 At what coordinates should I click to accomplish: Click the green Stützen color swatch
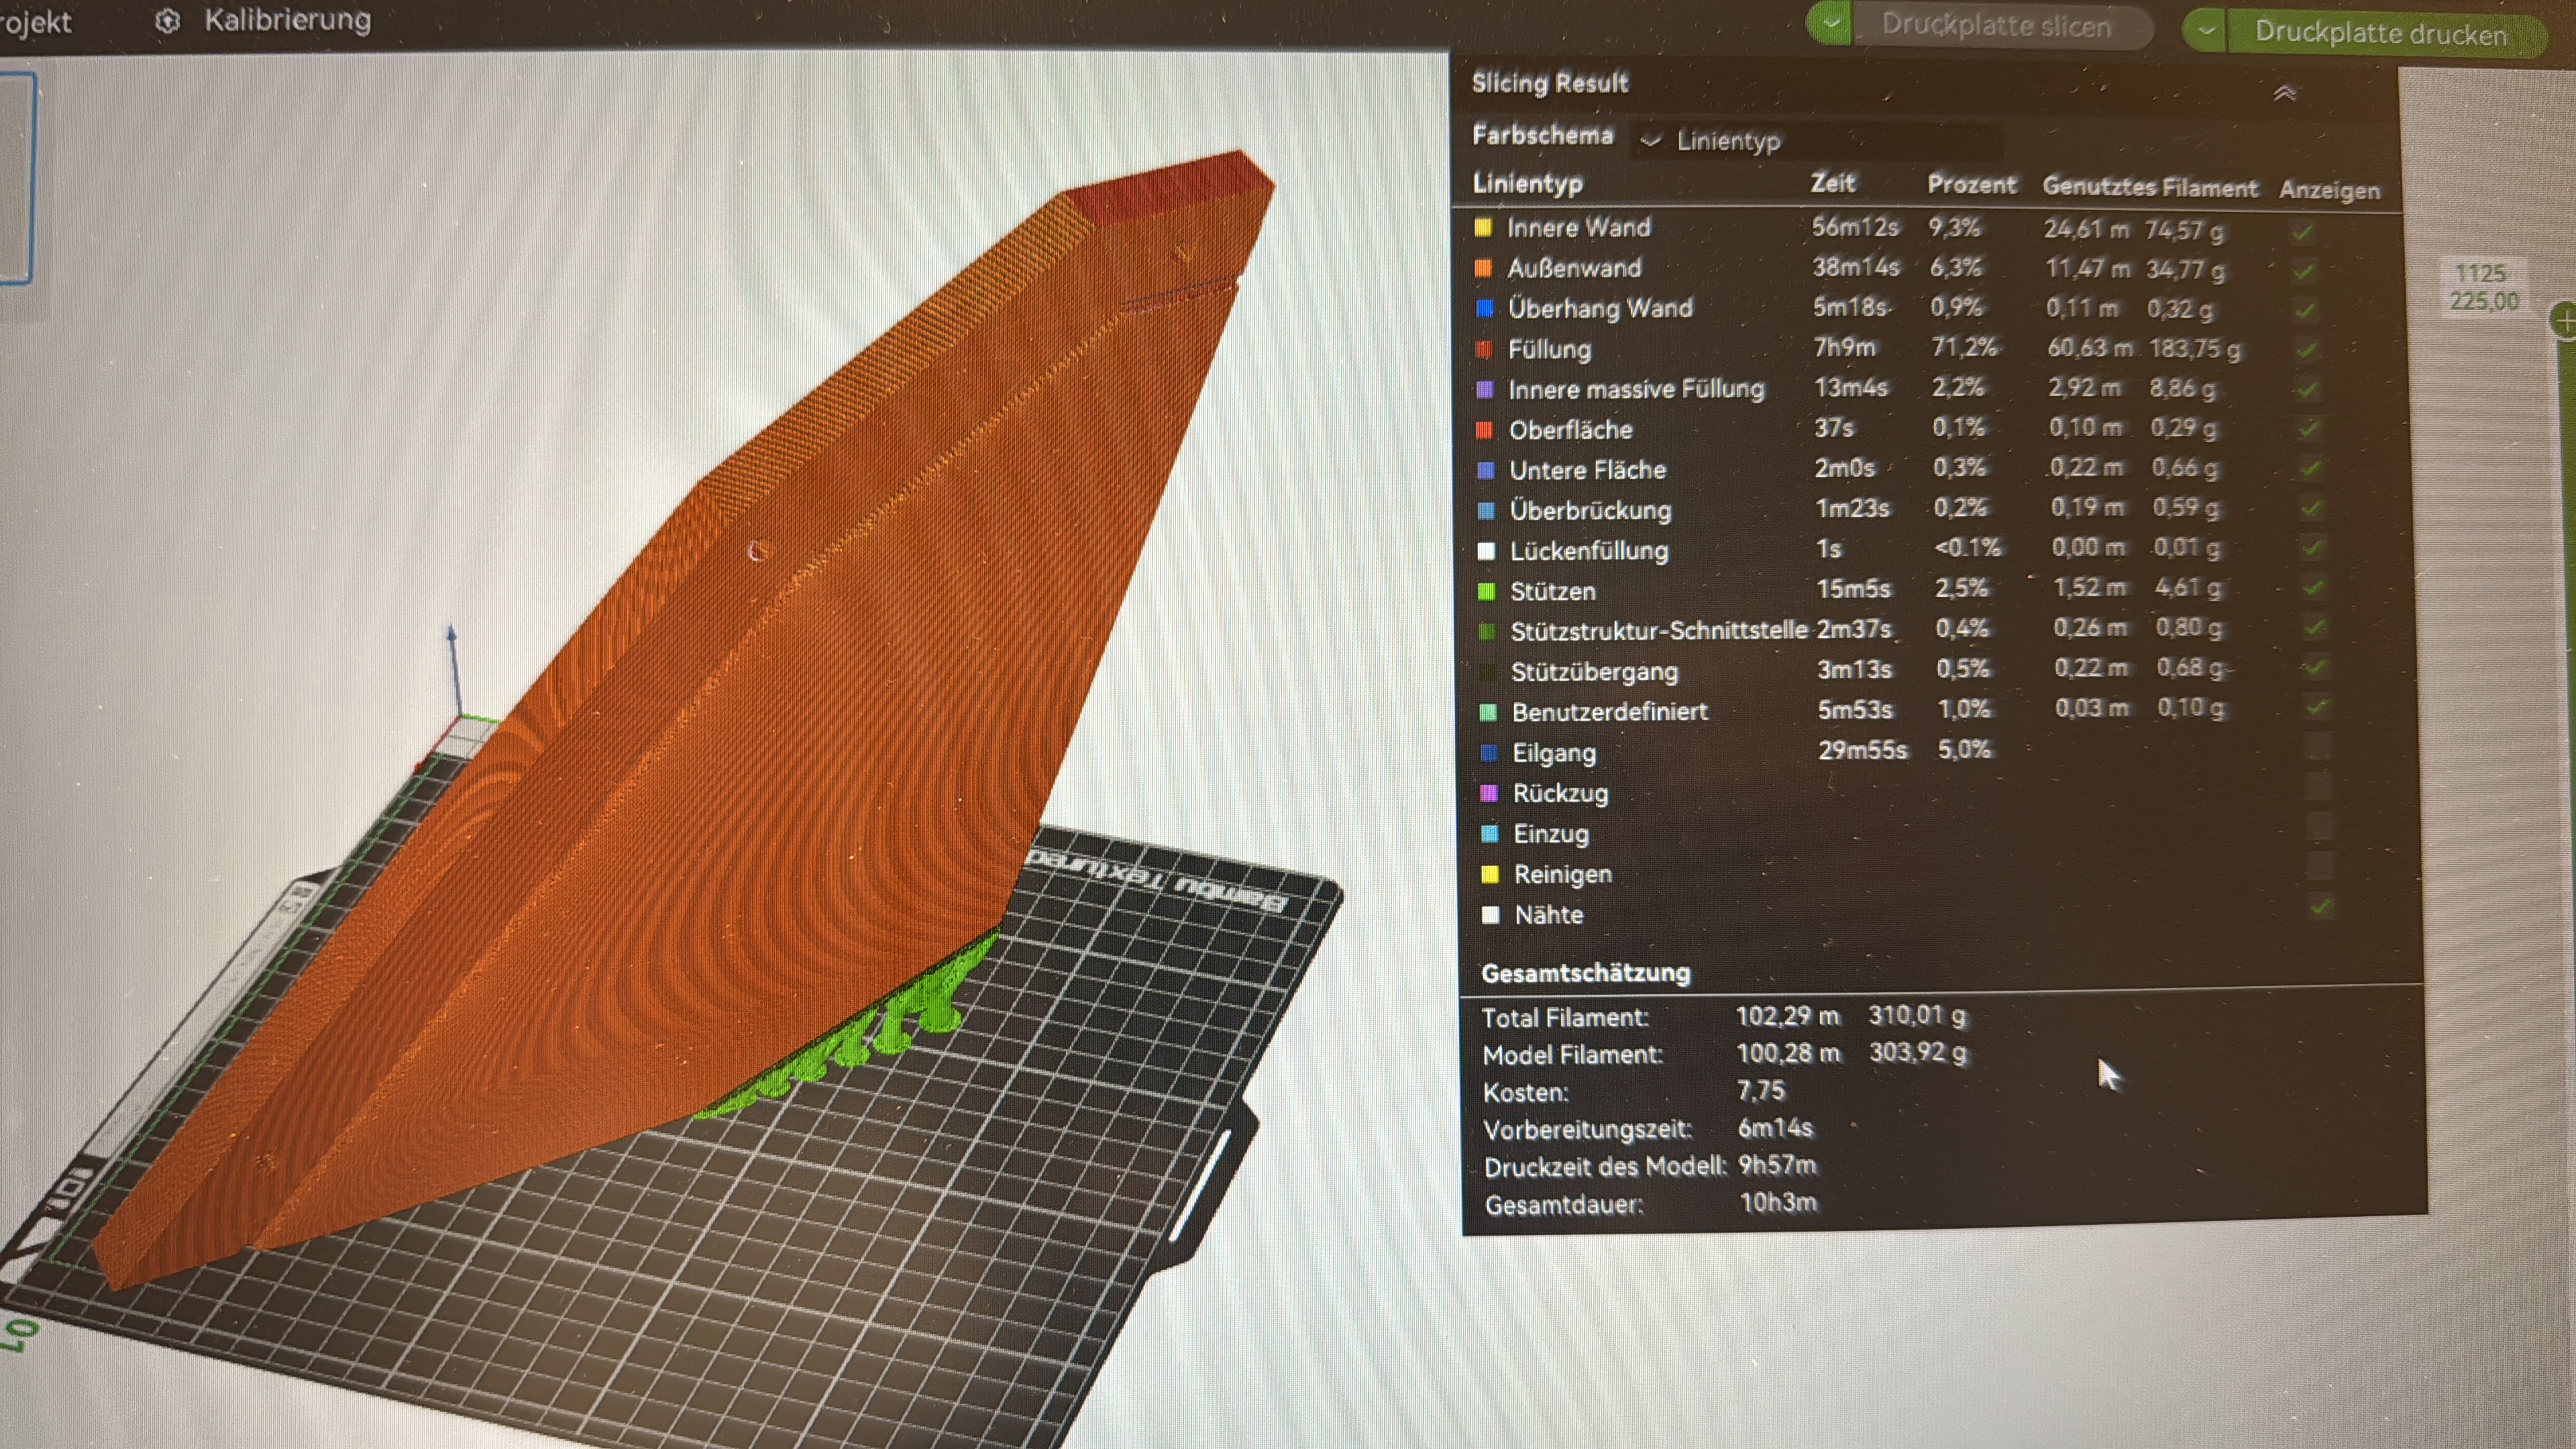pyautogui.click(x=1486, y=591)
